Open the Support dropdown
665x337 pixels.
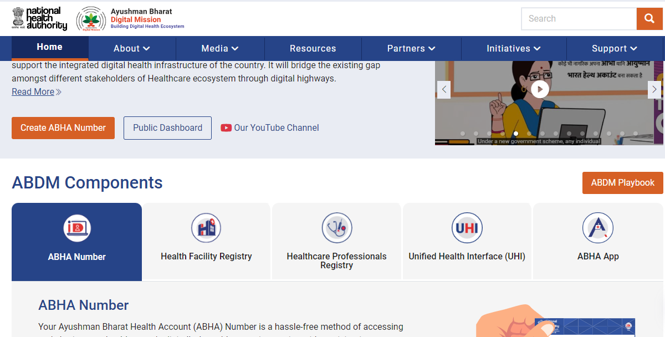tap(614, 48)
